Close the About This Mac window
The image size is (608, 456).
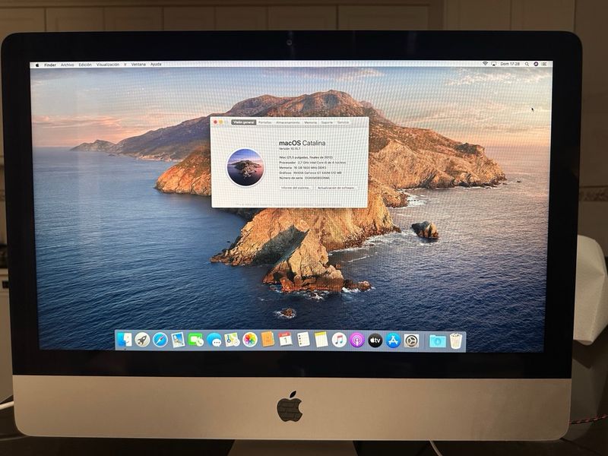[x=216, y=122]
